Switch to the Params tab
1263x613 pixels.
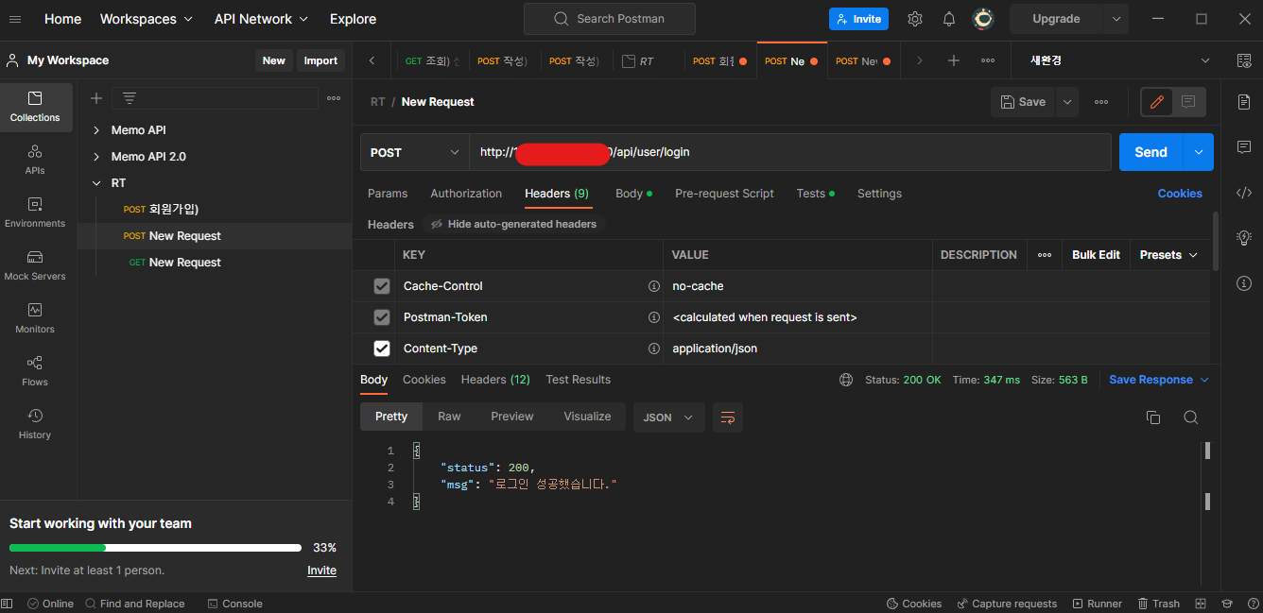click(388, 194)
